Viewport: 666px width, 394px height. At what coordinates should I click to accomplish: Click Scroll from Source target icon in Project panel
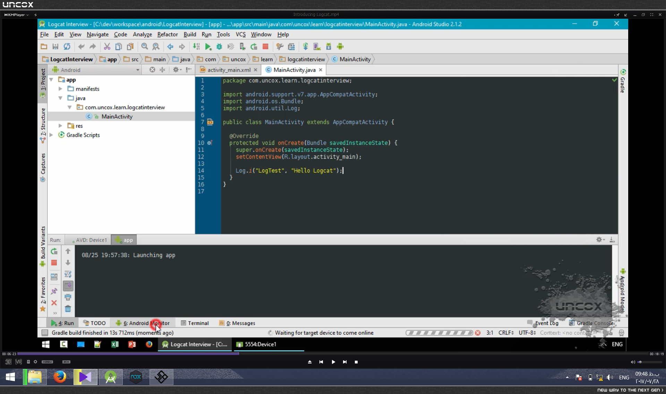(152, 70)
